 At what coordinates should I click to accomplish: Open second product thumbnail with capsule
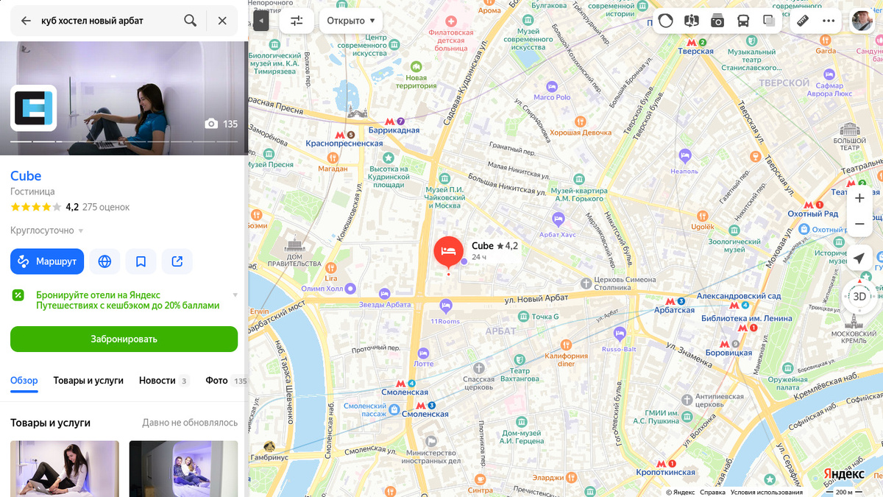(183, 468)
